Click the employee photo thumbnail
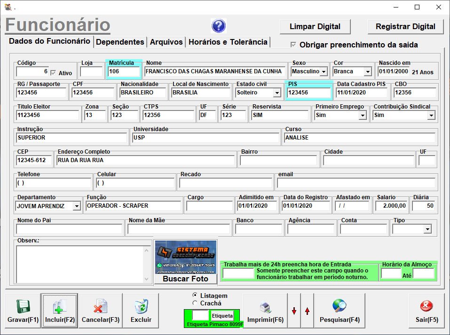This screenshot has height=335, width=450. click(186, 257)
